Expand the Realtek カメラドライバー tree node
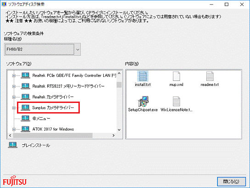 click(14, 97)
